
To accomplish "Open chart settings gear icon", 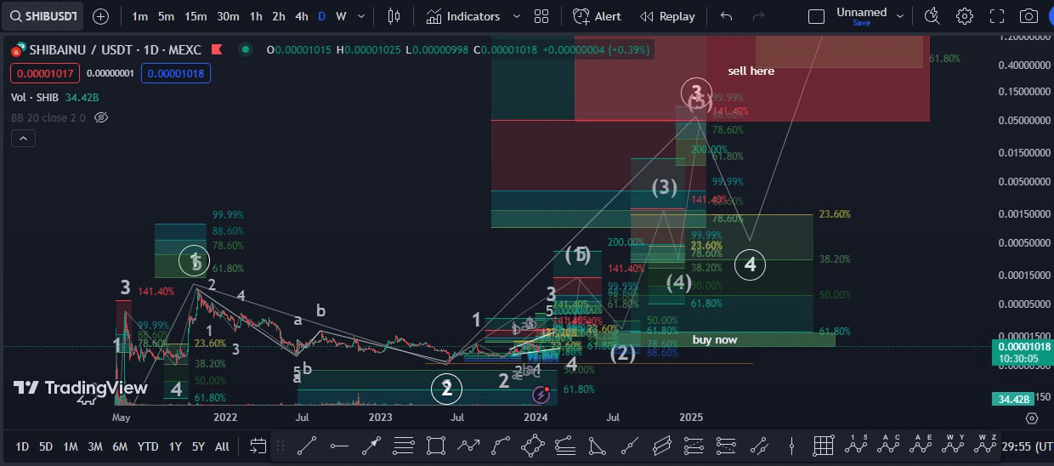I will coord(965,16).
